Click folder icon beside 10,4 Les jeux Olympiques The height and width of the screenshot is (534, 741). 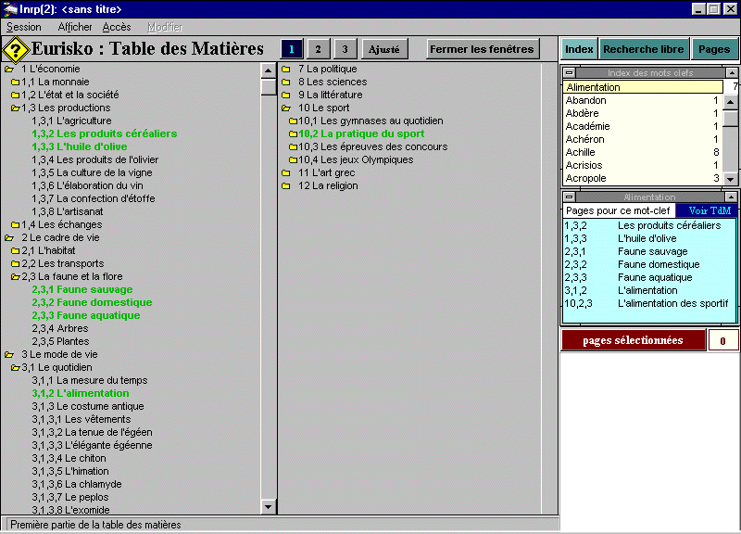point(293,160)
